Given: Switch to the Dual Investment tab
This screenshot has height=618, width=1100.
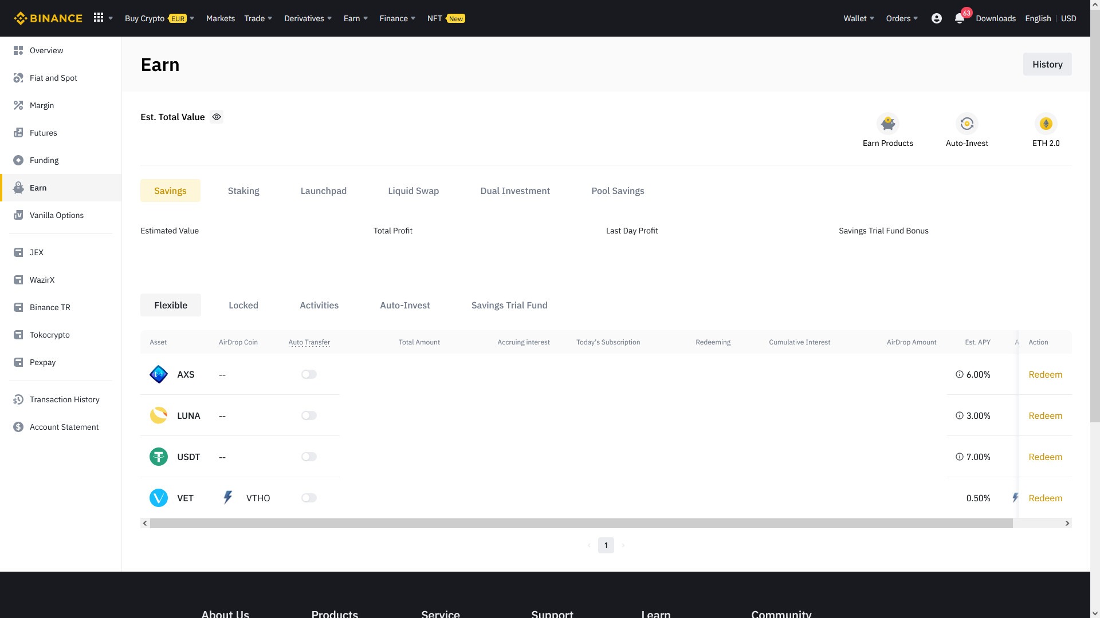Looking at the screenshot, I should click(515, 191).
